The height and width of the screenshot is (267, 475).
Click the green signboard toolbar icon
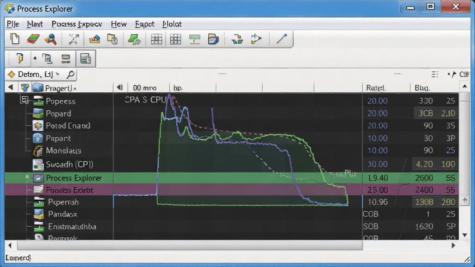point(194,39)
